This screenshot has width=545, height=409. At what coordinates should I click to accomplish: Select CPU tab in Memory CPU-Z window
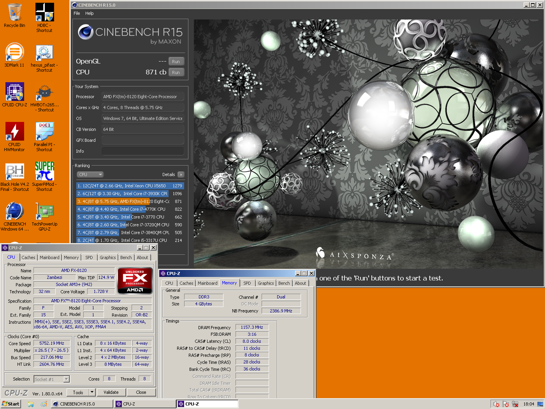click(169, 283)
